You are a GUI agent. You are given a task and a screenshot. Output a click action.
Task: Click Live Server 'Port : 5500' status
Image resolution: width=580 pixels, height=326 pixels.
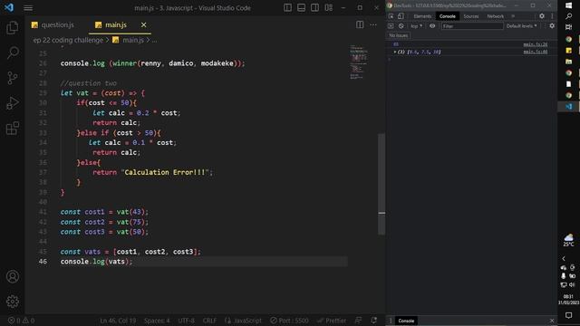(289, 321)
